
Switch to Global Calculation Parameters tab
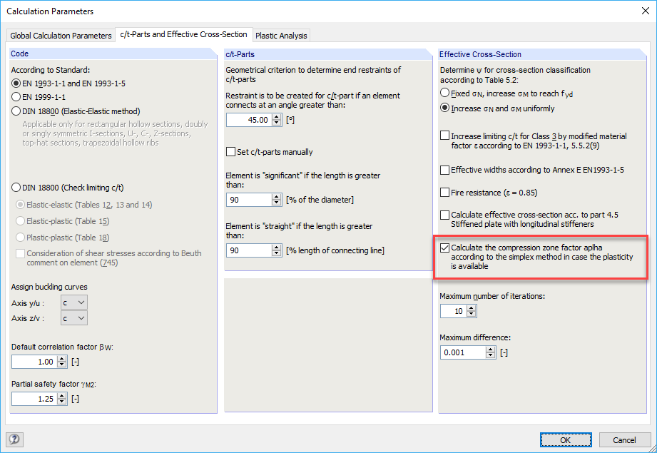61,35
